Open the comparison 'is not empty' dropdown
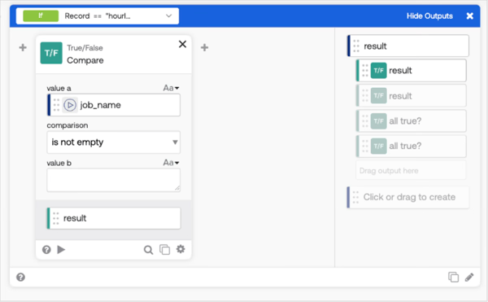The image size is (488, 302). coord(114,142)
